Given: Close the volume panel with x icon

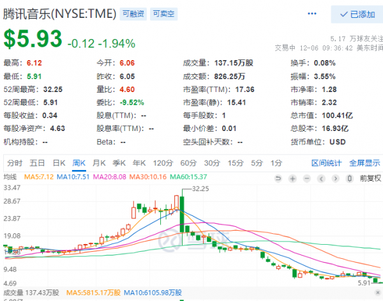Looking at the screenshot, I should pyautogui.click(x=378, y=293).
